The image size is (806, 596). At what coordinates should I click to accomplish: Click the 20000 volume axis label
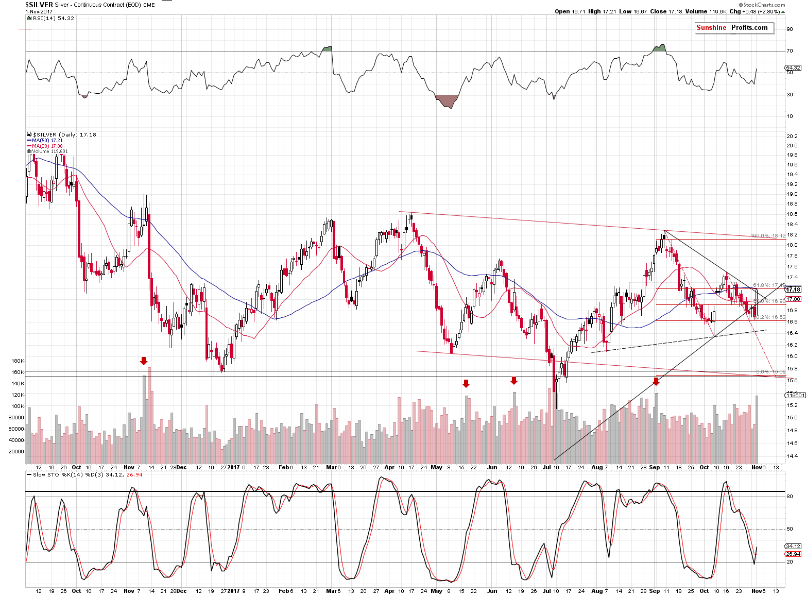coord(16,452)
